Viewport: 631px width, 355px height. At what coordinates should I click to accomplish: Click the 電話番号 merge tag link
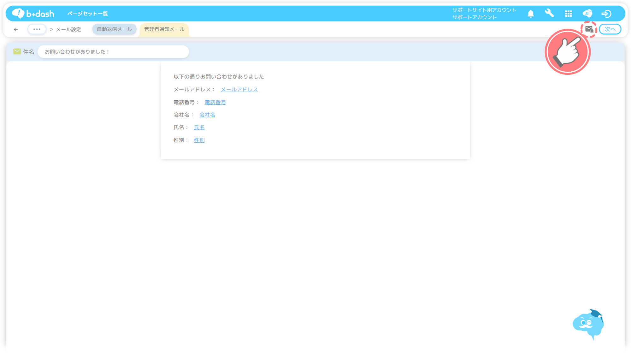215,102
